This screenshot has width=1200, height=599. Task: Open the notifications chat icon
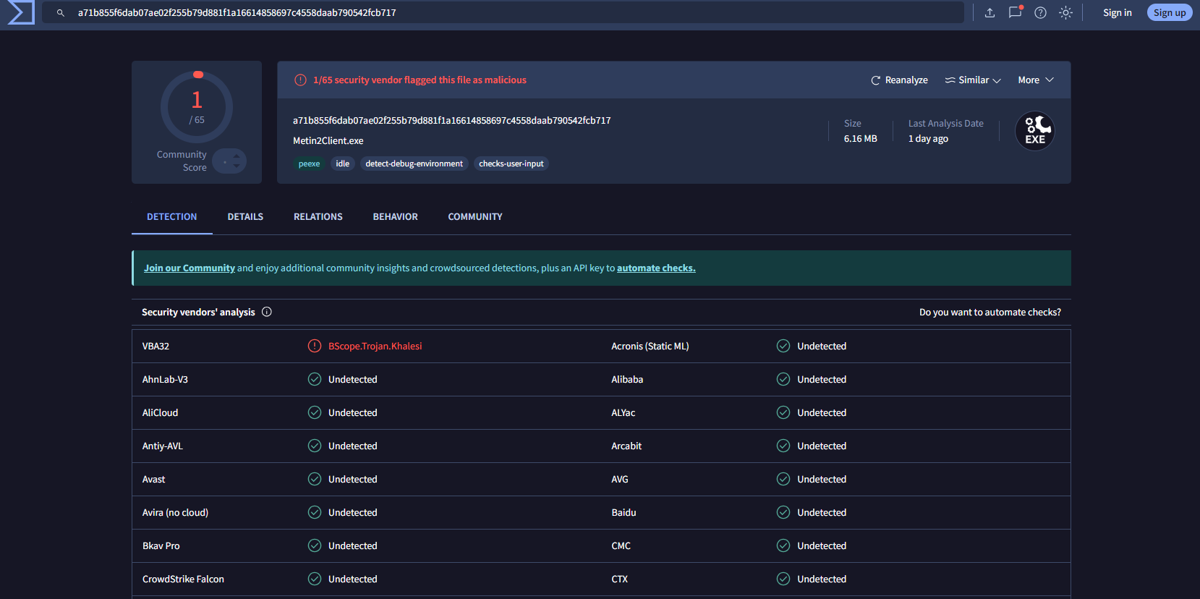[1016, 12]
